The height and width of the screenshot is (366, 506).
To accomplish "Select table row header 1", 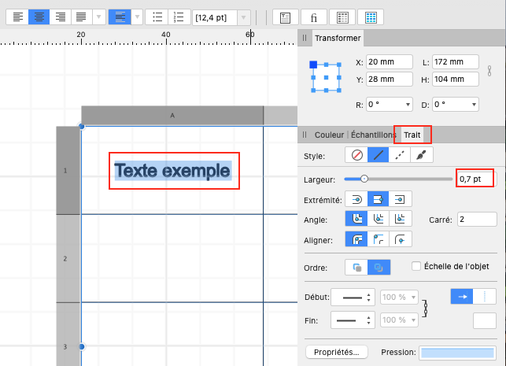I will (x=68, y=170).
